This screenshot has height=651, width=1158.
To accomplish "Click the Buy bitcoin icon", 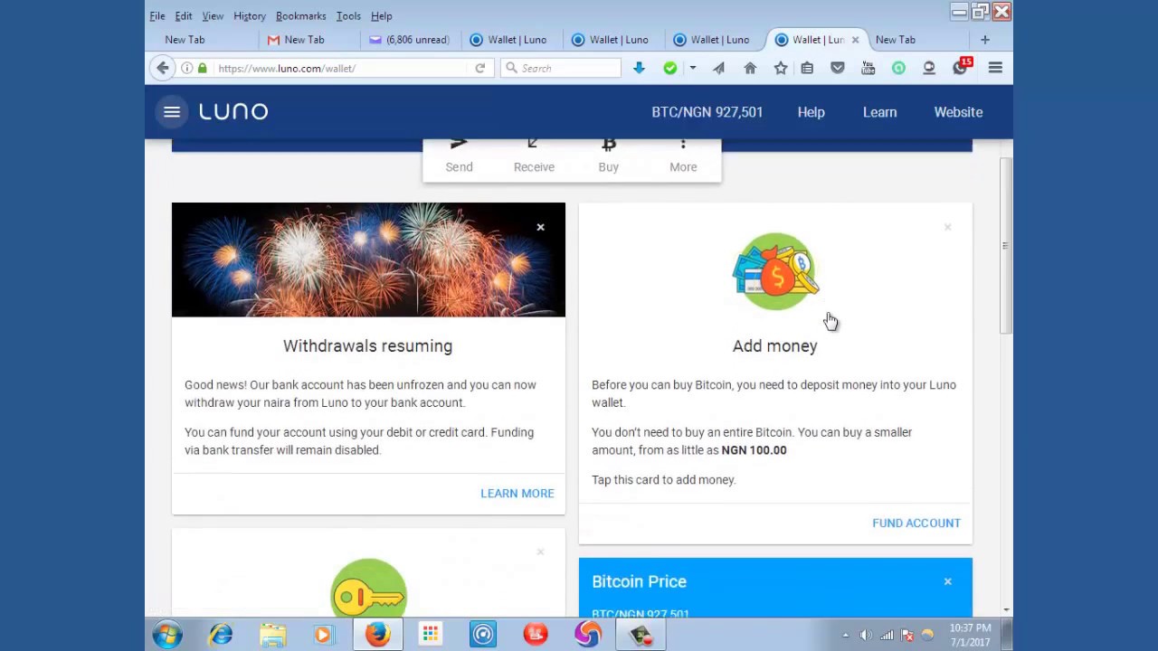I will click(x=609, y=144).
